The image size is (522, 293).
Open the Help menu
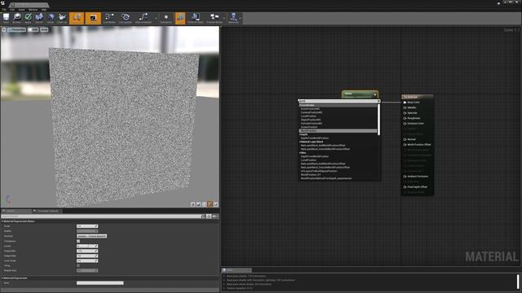pyautogui.click(x=44, y=10)
